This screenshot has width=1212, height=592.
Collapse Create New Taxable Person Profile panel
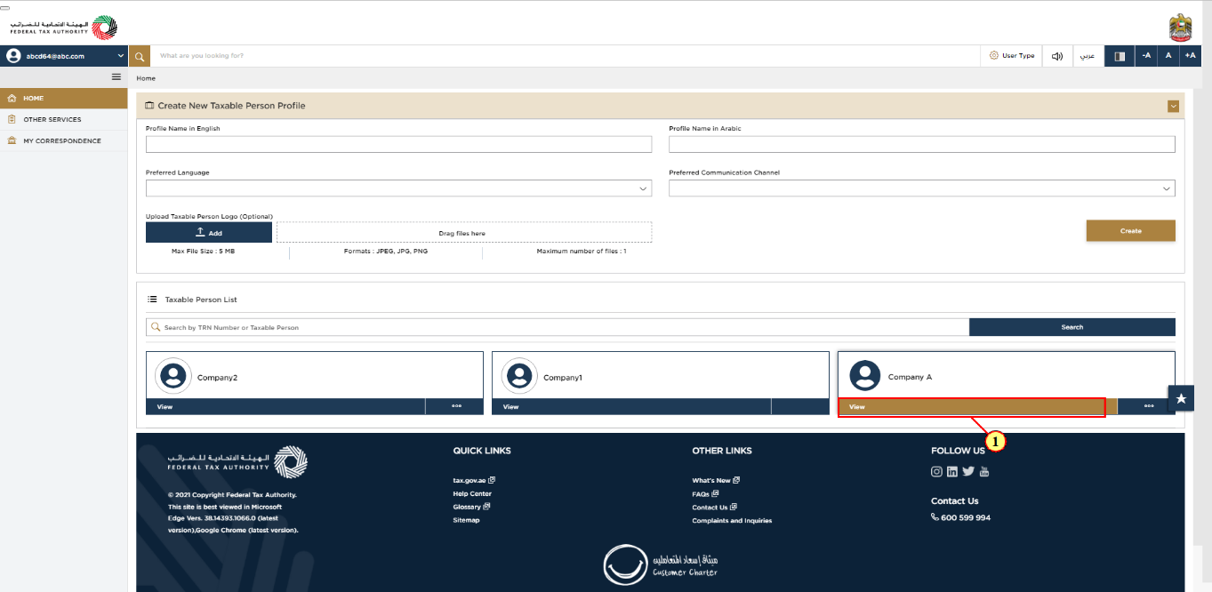pos(1173,106)
